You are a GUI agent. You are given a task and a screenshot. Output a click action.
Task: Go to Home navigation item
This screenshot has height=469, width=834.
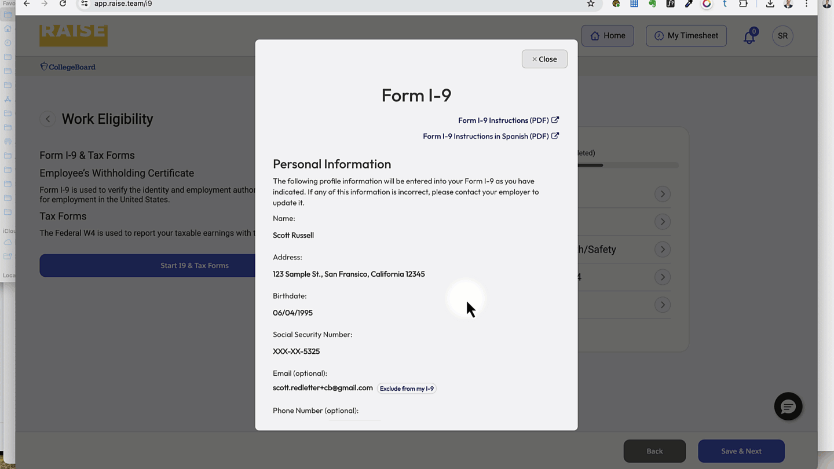tap(608, 35)
